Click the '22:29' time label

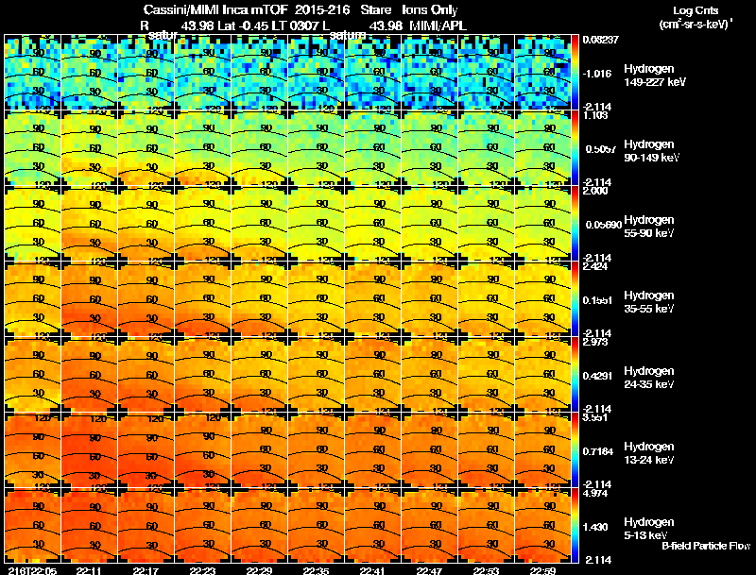click(259, 570)
